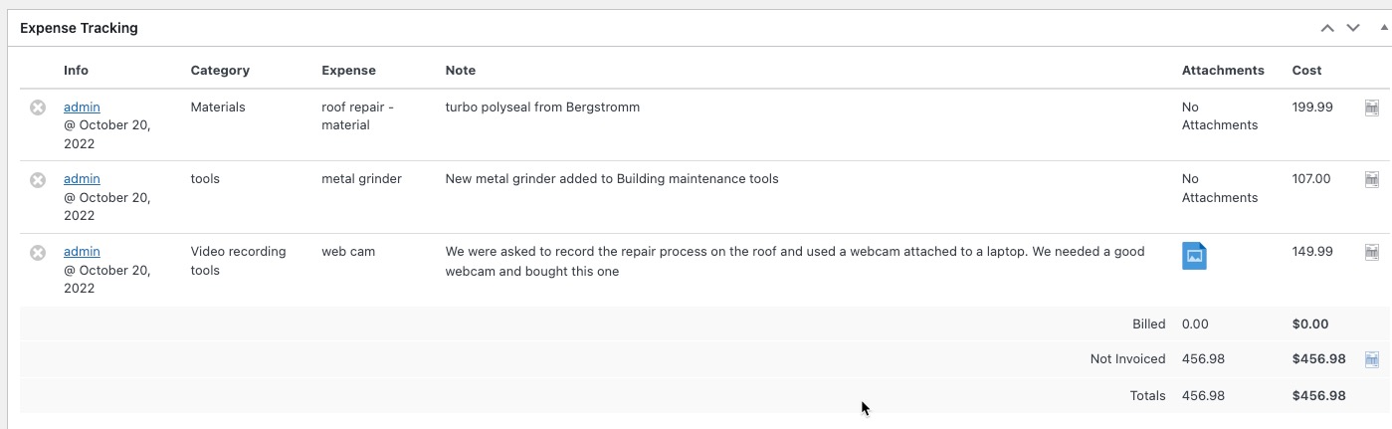Click the Category column header
This screenshot has height=429, width=1392.
pyautogui.click(x=220, y=71)
